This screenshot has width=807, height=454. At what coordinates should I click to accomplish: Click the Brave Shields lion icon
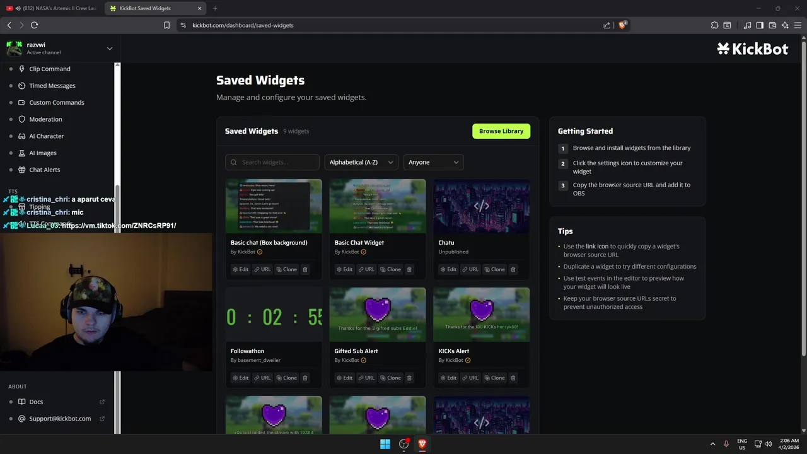point(622,25)
